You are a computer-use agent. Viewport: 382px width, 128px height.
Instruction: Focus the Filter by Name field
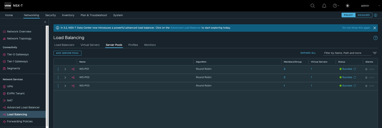click(x=347, y=53)
